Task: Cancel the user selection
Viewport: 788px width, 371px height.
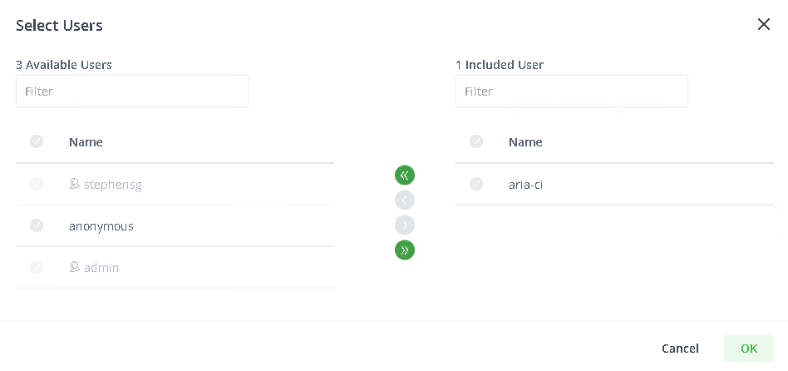Action: [680, 349]
